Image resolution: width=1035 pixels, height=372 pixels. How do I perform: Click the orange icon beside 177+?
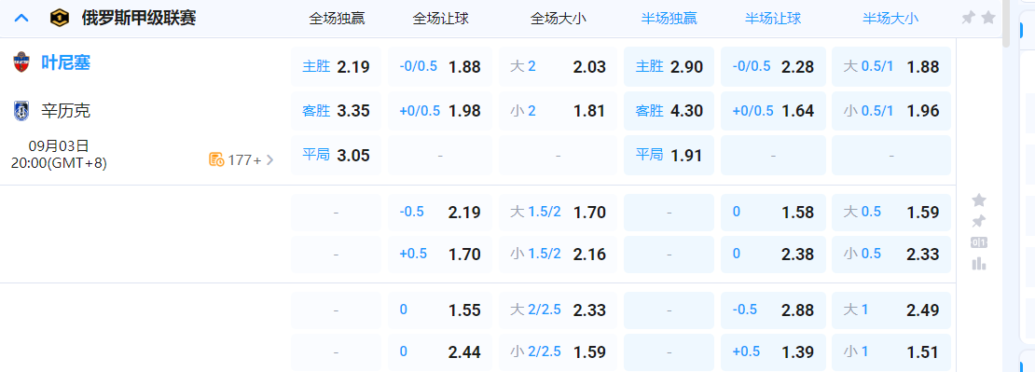pyautogui.click(x=216, y=159)
